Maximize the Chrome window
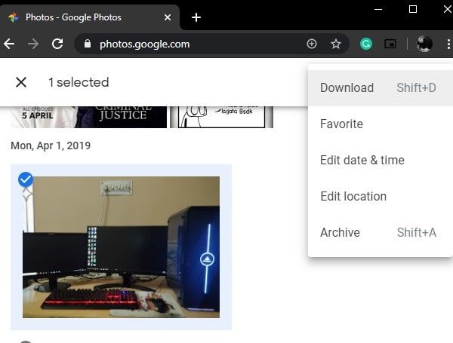The height and width of the screenshot is (343, 453). pos(413,9)
